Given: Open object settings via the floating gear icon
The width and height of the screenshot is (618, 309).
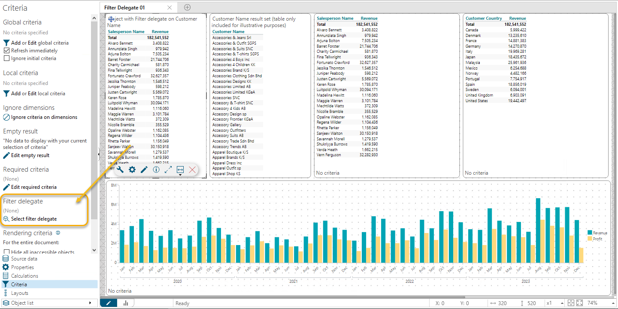Looking at the screenshot, I should click(132, 170).
